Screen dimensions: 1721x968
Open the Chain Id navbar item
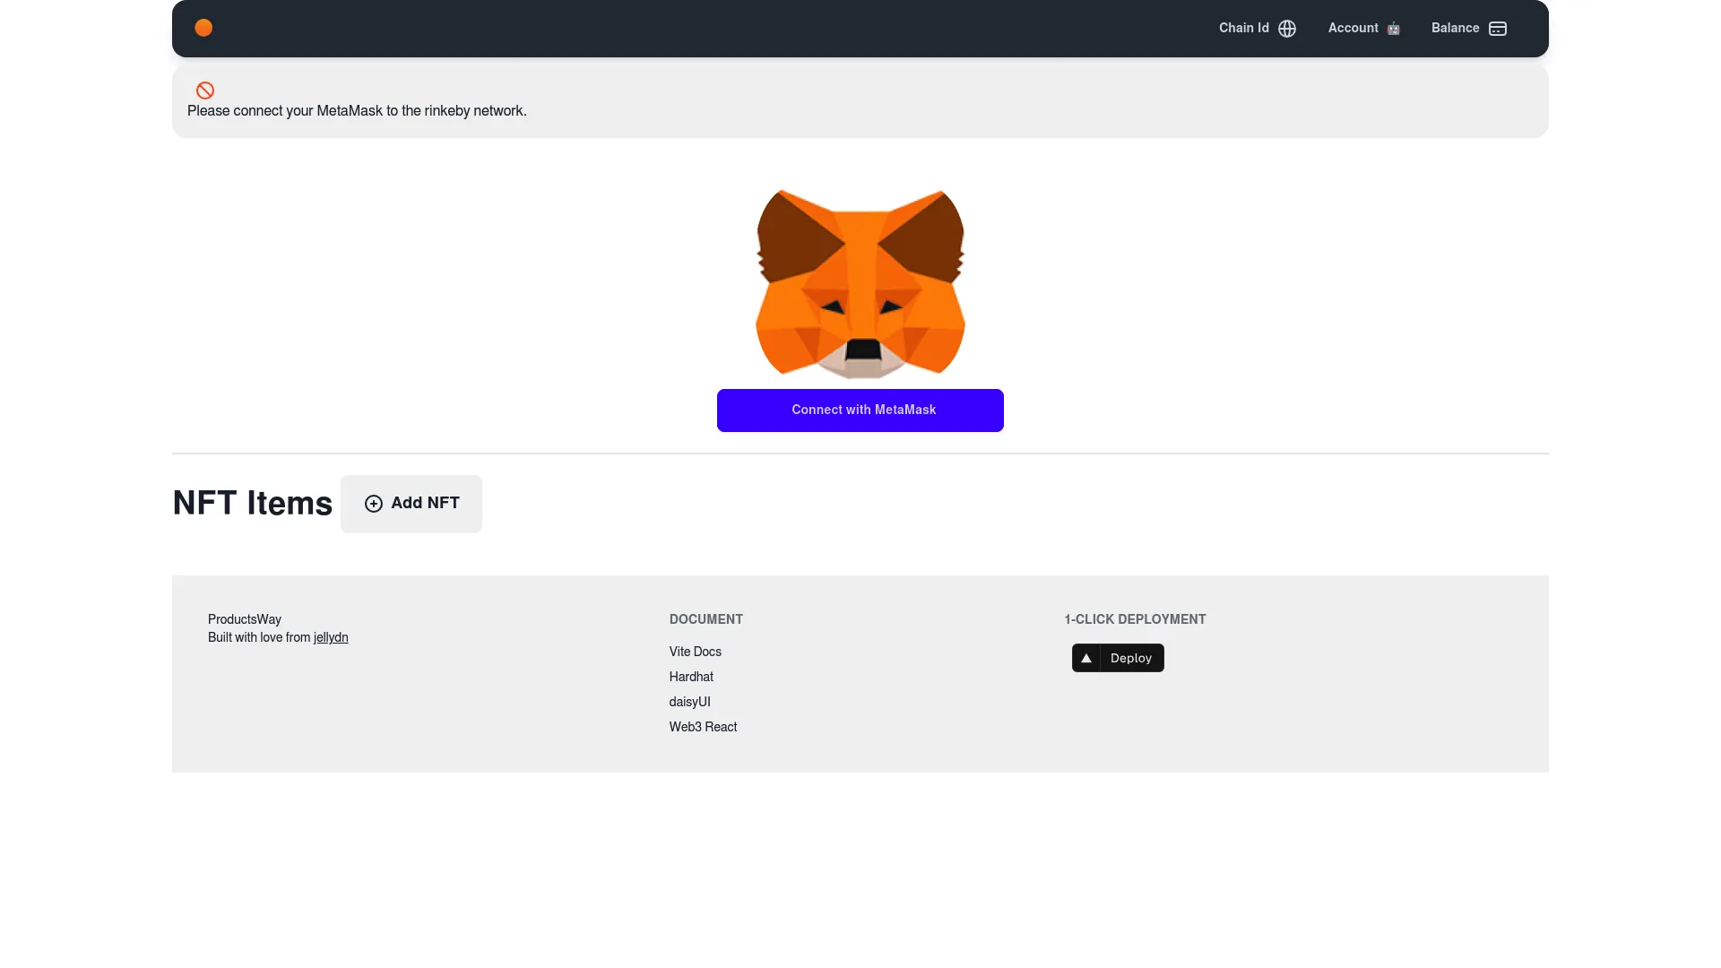point(1258,29)
